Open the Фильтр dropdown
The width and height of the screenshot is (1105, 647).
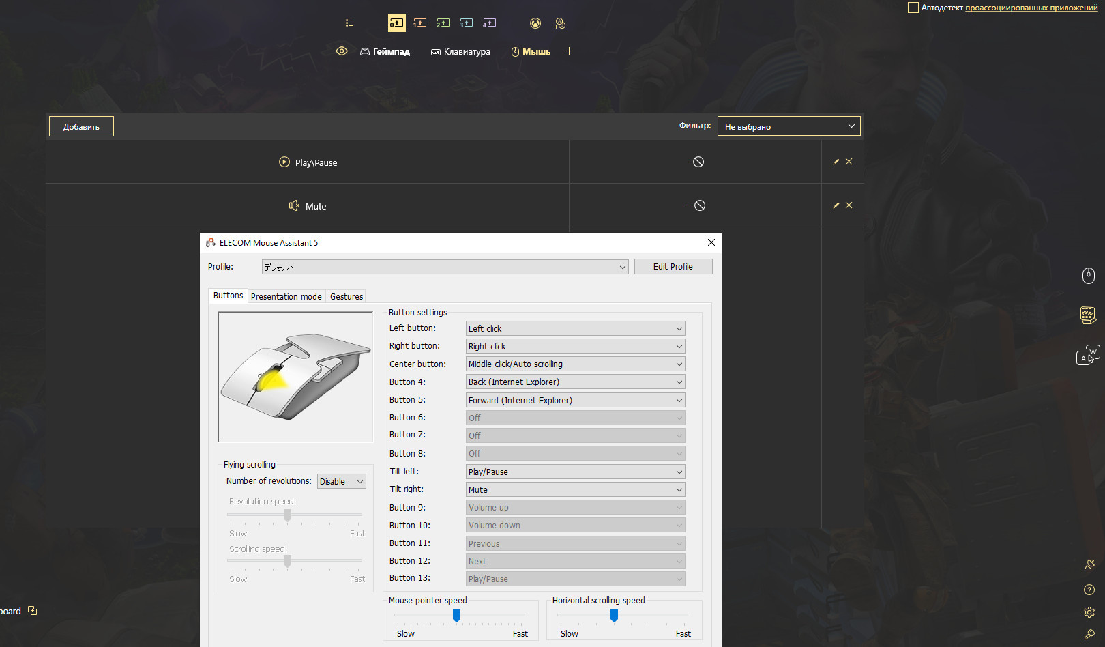pos(789,126)
